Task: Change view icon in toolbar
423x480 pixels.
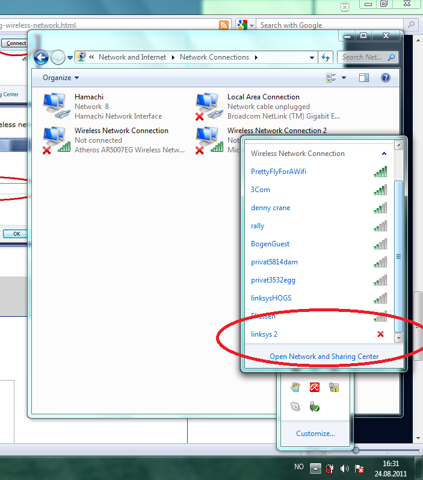Action: tap(331, 78)
